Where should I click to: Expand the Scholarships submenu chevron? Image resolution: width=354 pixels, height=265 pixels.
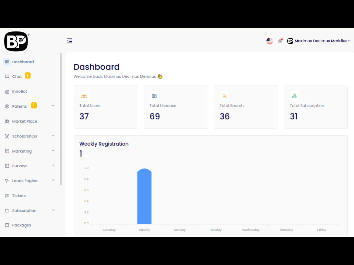53,136
